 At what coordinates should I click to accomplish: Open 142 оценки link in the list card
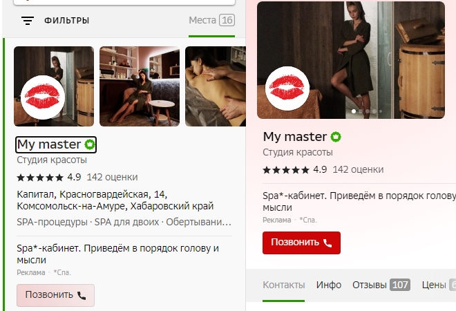(x=112, y=177)
